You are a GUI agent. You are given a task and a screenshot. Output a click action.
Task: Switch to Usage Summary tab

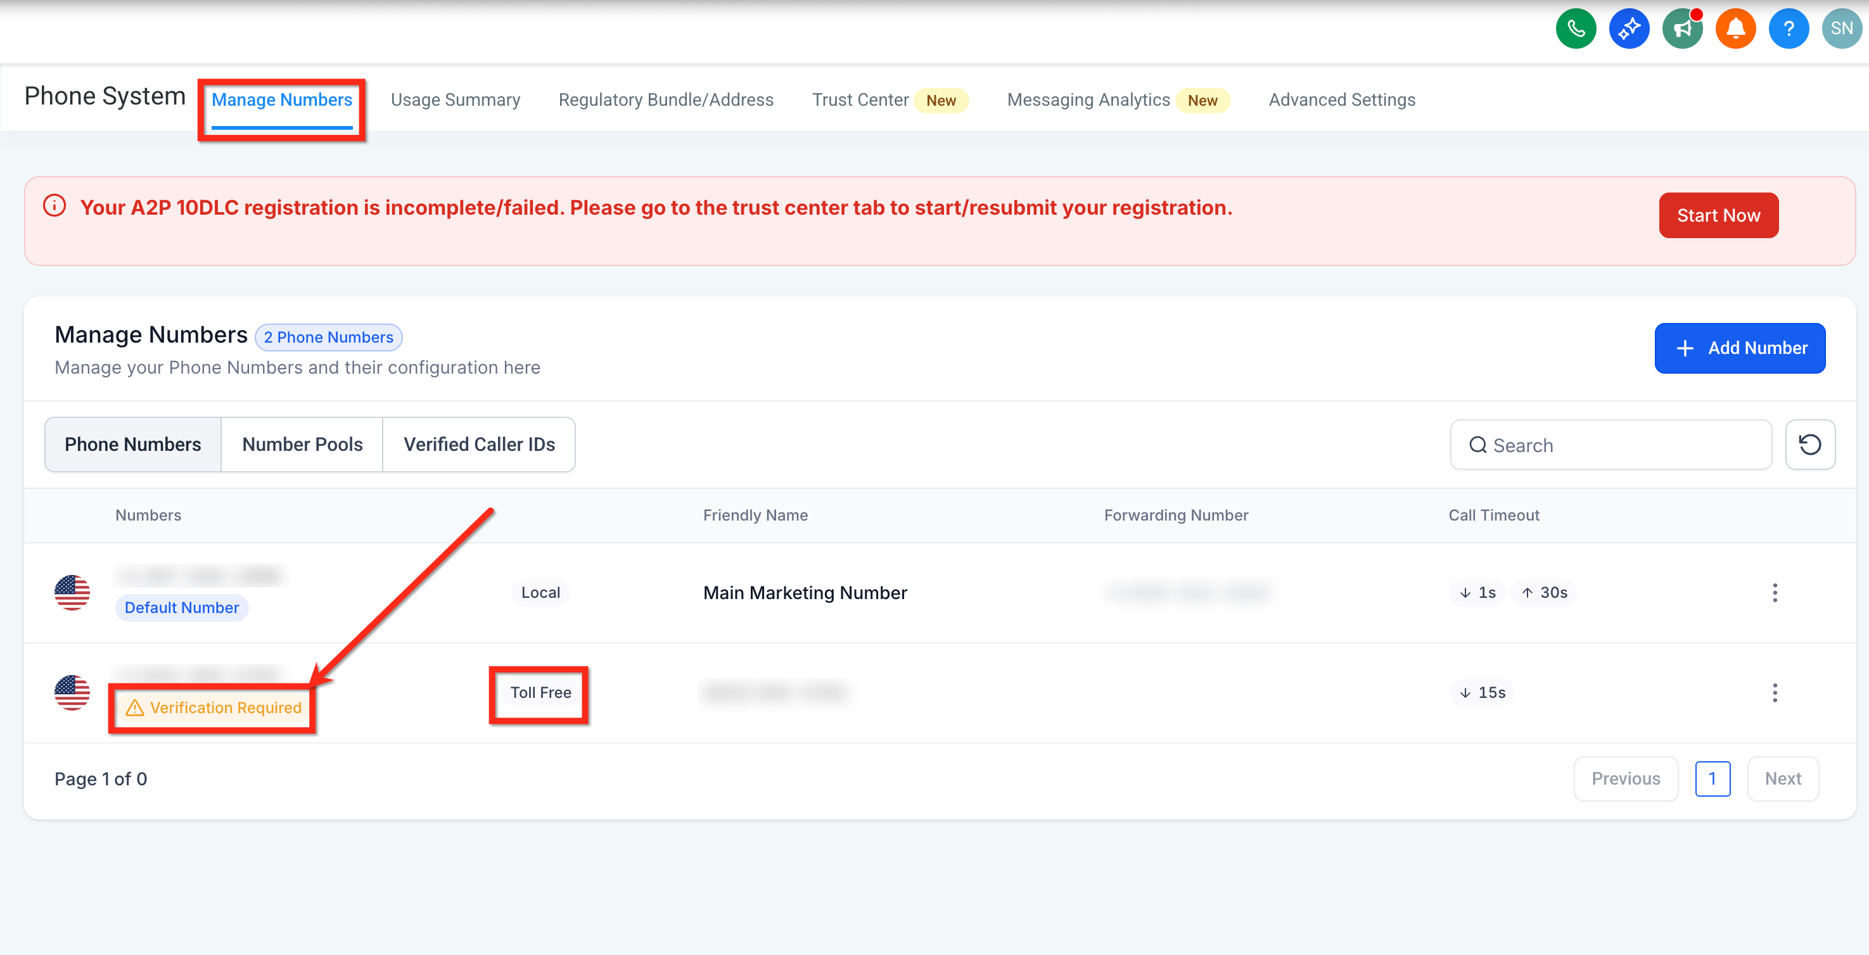[x=455, y=99]
